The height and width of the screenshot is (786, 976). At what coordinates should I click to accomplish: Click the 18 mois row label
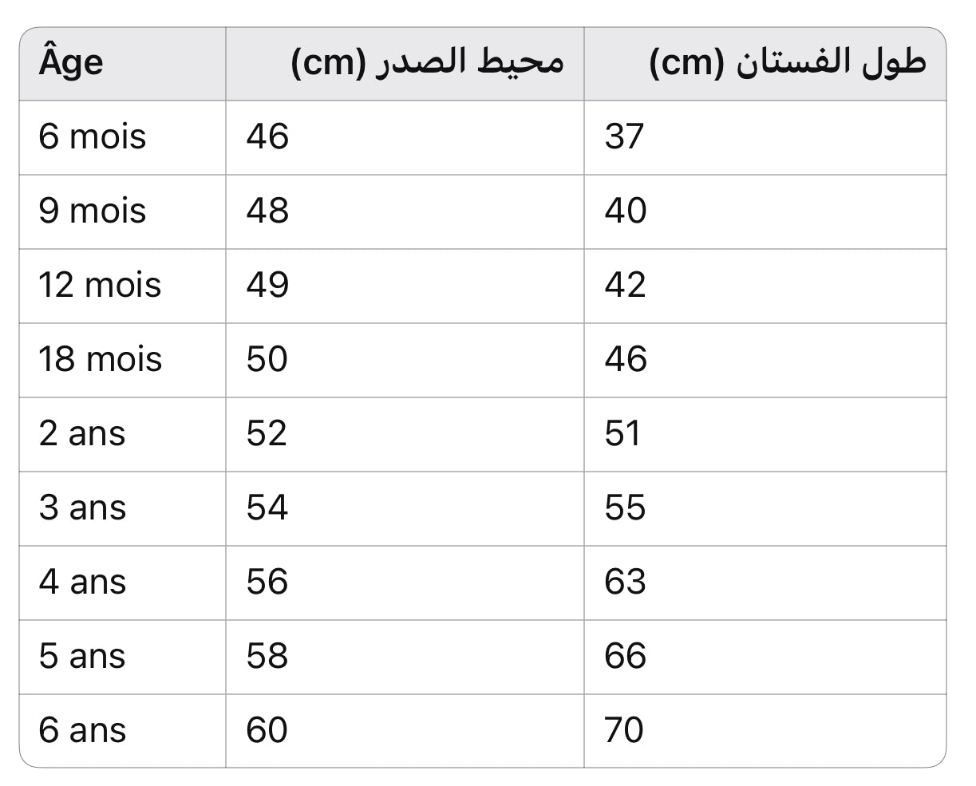[100, 360]
